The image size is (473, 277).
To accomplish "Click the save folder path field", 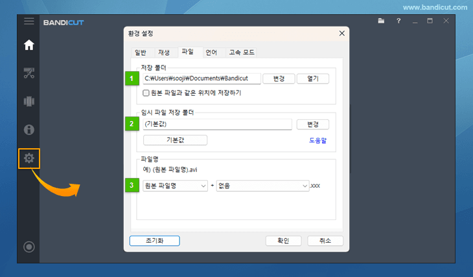I will [x=202, y=79].
